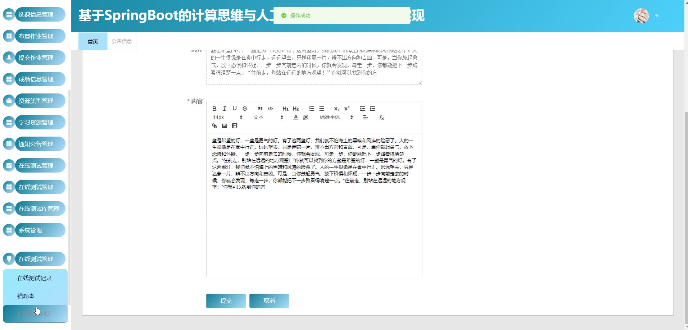Open 通知公告管理 menu
This screenshot has width=688, height=330.
tap(40, 144)
